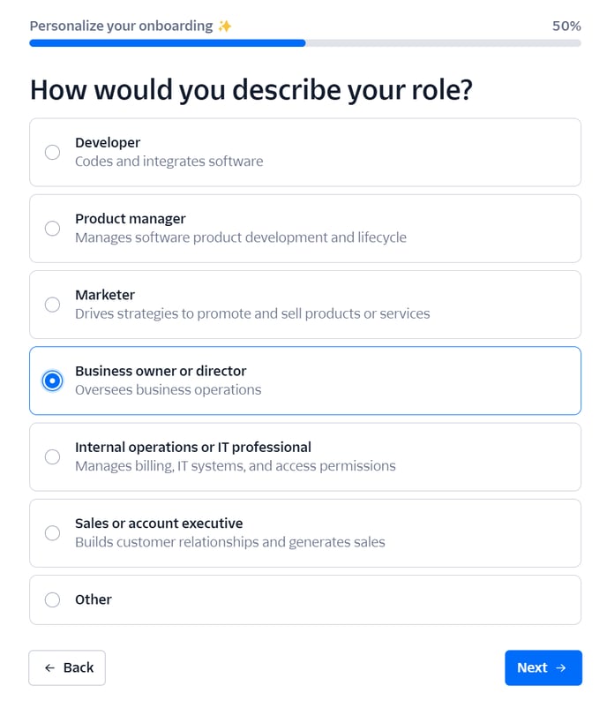Select the Marketer radio button

[52, 305]
